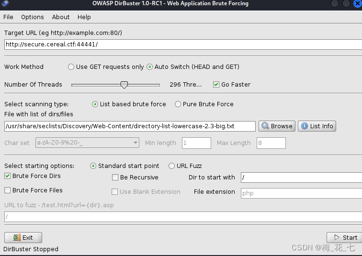
Task: Click the URL to fuzz input field
Action: (183, 217)
